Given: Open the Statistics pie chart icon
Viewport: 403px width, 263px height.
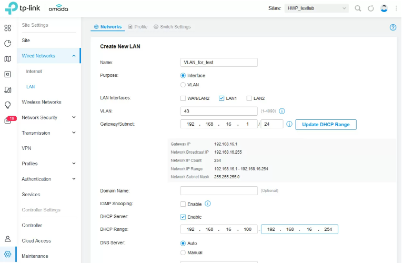Looking at the screenshot, I should [8, 43].
